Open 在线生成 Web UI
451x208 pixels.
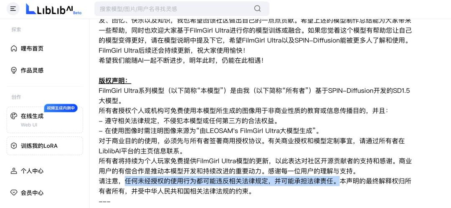(x=45, y=120)
